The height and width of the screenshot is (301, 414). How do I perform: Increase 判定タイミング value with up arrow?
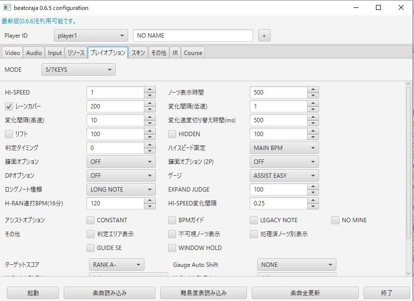coord(150,145)
